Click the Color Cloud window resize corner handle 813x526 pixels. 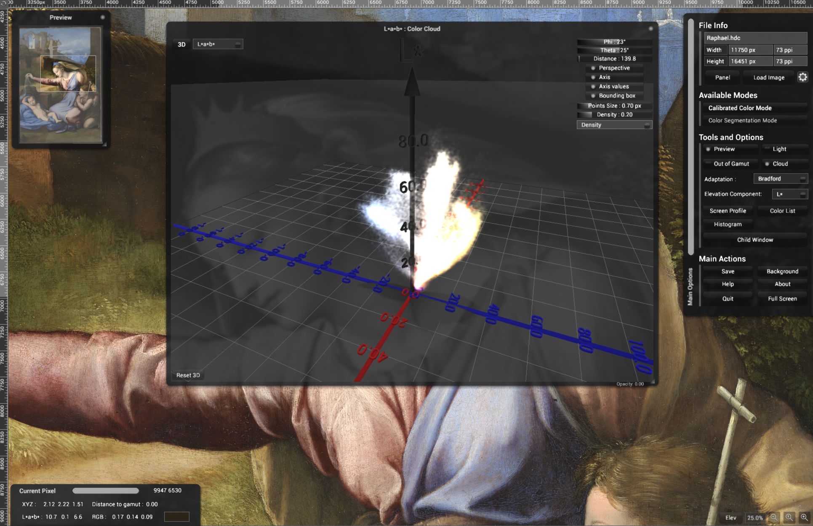point(653,382)
